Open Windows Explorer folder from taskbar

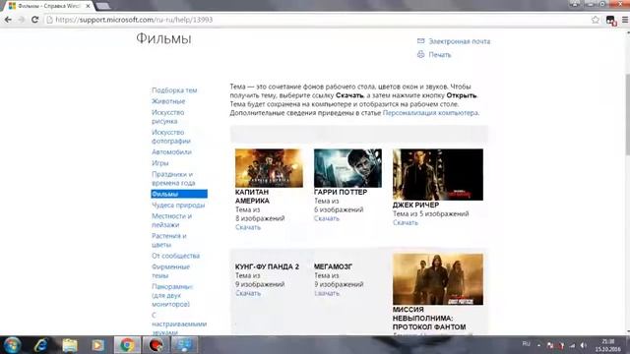[70, 345]
